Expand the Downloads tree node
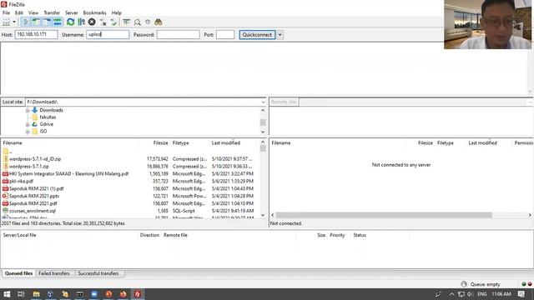Viewport: 534px width, 300px height. (x=28, y=111)
